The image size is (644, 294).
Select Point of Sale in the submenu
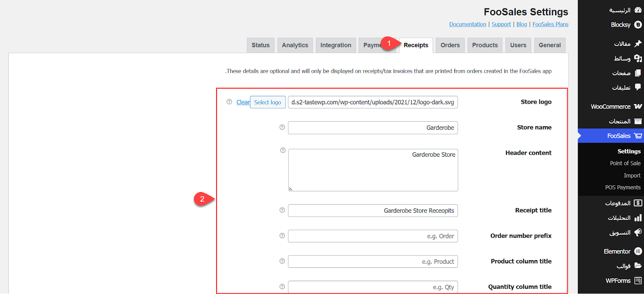[x=625, y=163]
